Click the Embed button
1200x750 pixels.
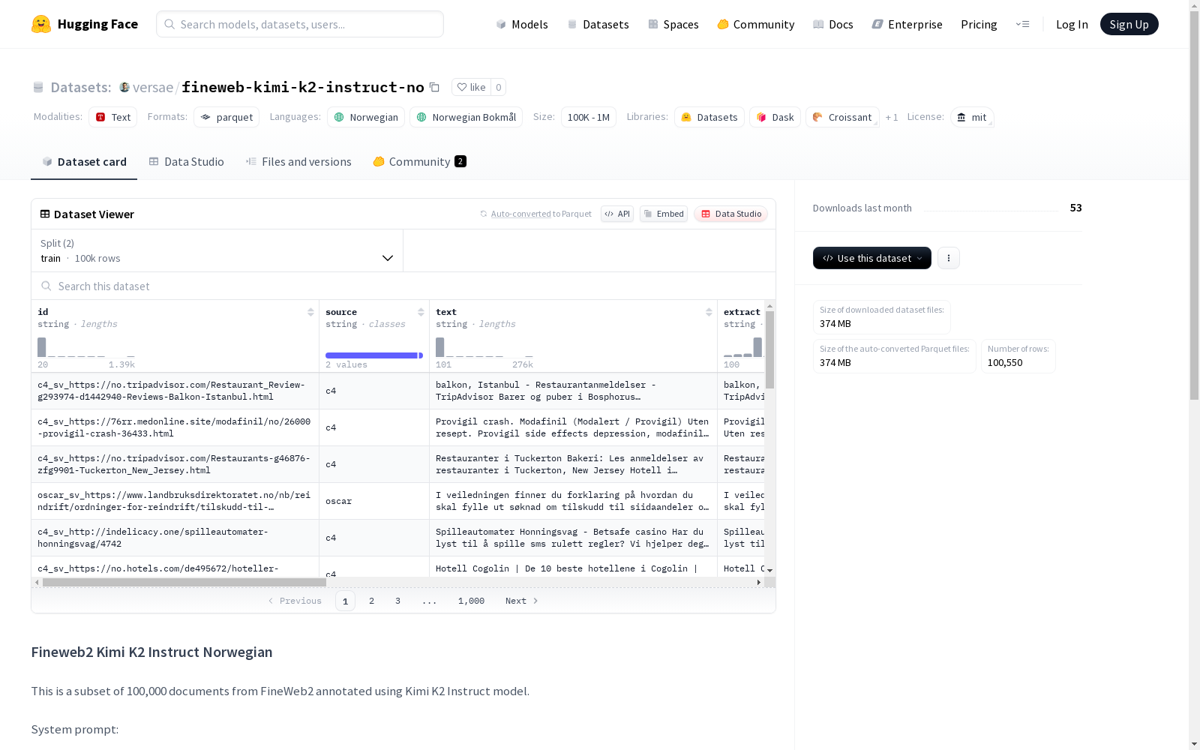click(x=664, y=214)
